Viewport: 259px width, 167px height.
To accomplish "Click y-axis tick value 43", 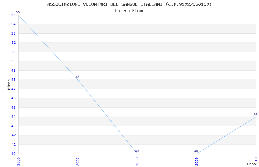I will point(13,126).
